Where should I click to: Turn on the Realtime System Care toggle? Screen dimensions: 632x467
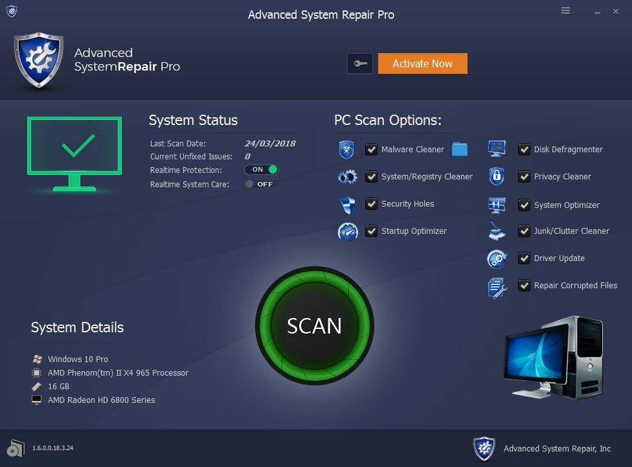pos(262,185)
